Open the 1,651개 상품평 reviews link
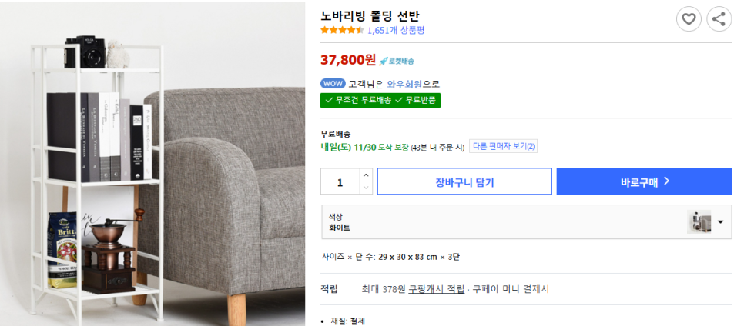 pyautogui.click(x=396, y=31)
